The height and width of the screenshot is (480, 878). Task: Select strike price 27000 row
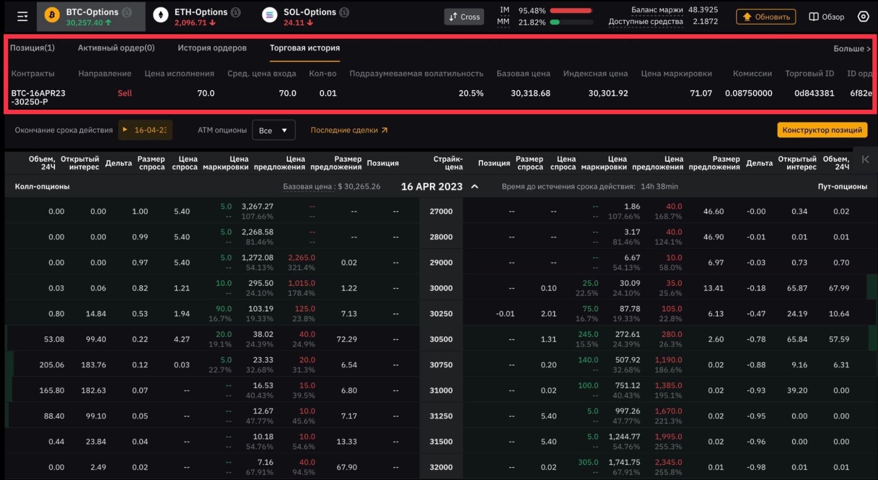pyautogui.click(x=441, y=211)
